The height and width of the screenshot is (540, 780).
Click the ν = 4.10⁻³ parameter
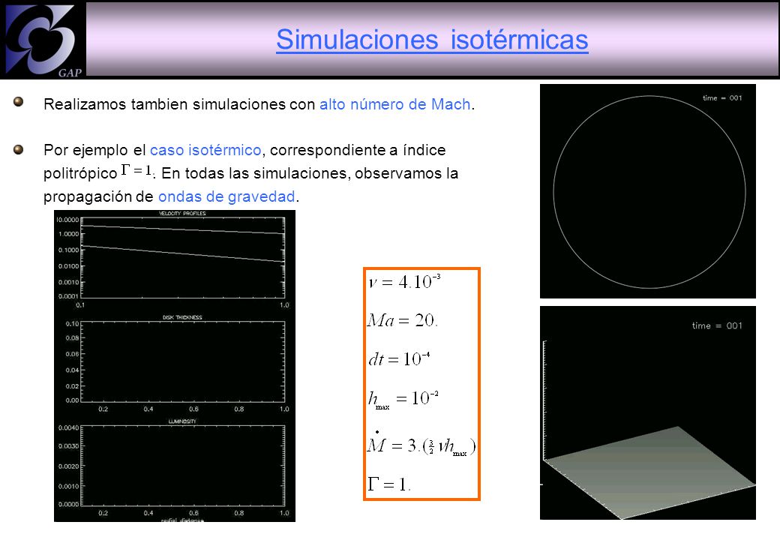404,282
